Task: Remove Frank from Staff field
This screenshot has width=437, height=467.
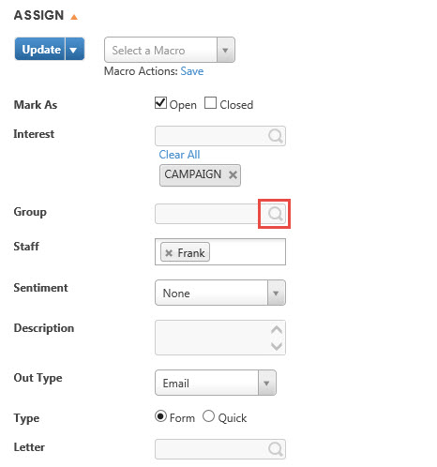Action: click(x=169, y=253)
